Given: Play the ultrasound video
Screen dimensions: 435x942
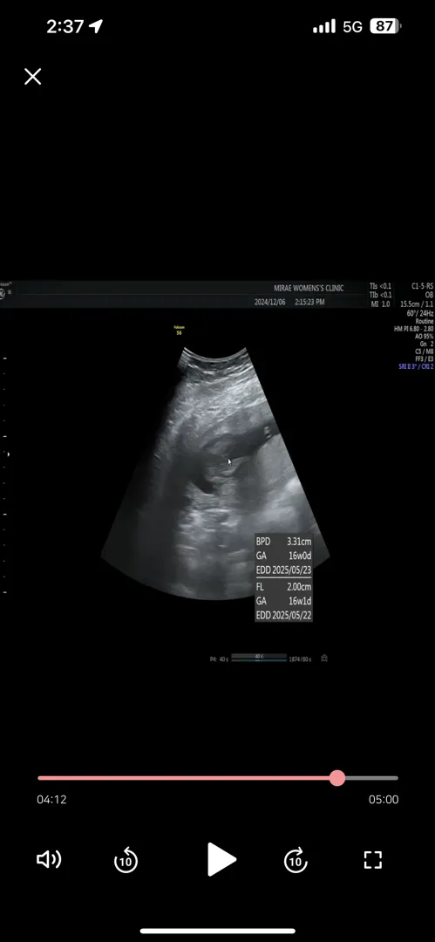Looking at the screenshot, I should tap(221, 860).
